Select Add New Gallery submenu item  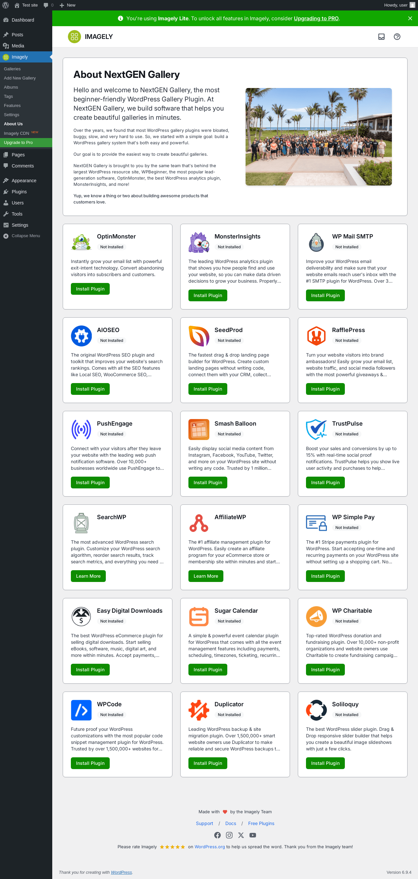(x=20, y=78)
